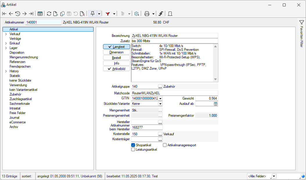Open the Intrastat tree entry
This screenshot has height=180, width=306.
point(15,108)
